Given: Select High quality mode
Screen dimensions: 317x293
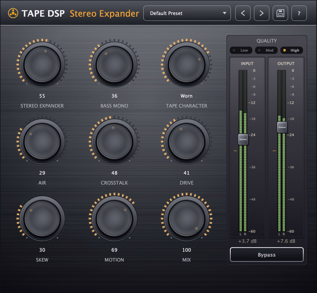Looking at the screenshot, I should tap(292, 50).
